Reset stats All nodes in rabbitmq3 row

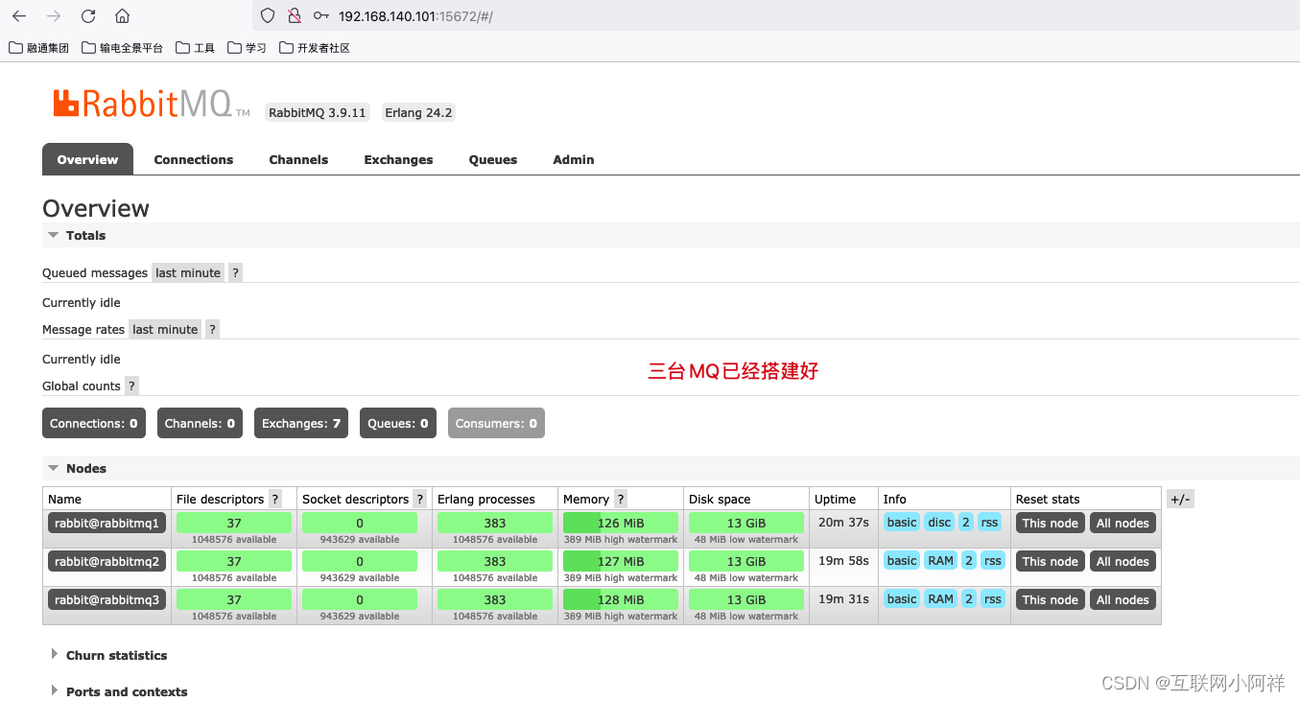coord(1123,599)
